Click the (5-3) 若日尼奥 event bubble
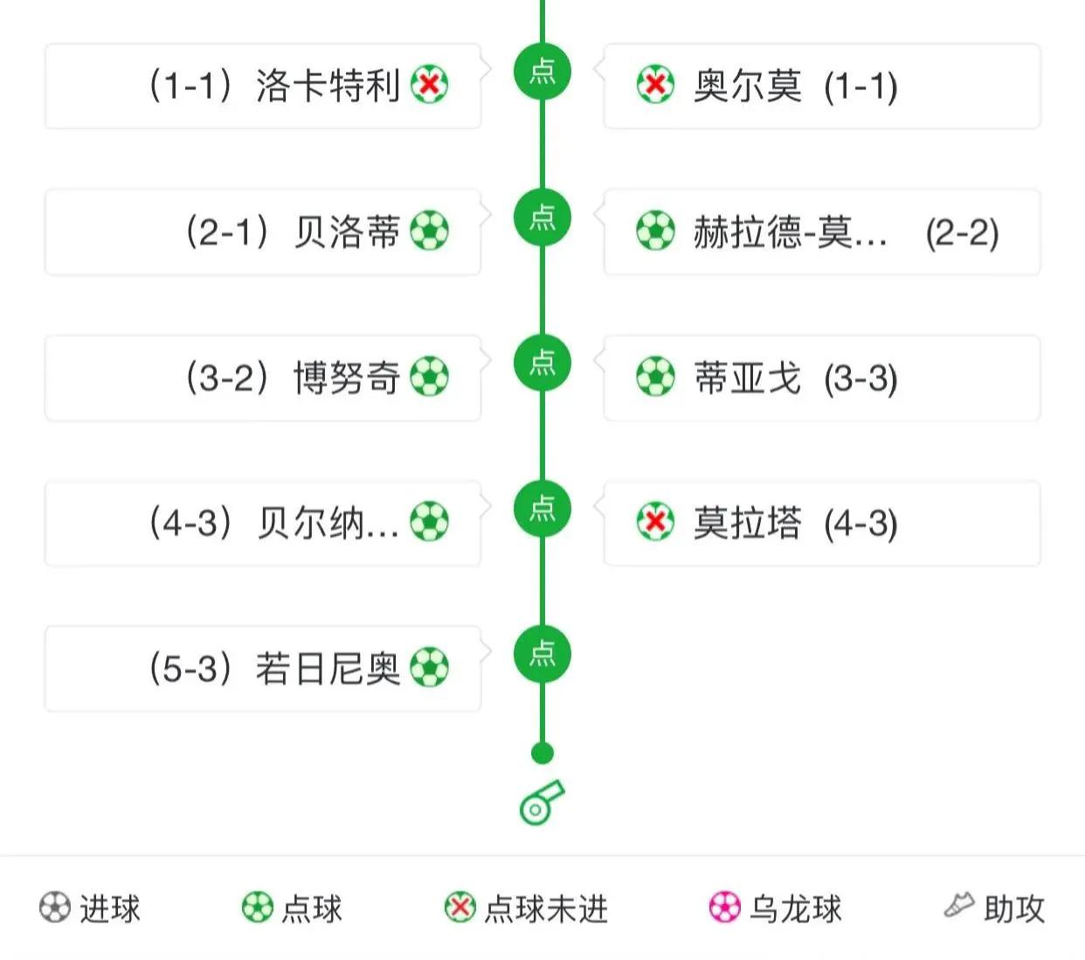This screenshot has height=960, width=1085. (x=262, y=667)
